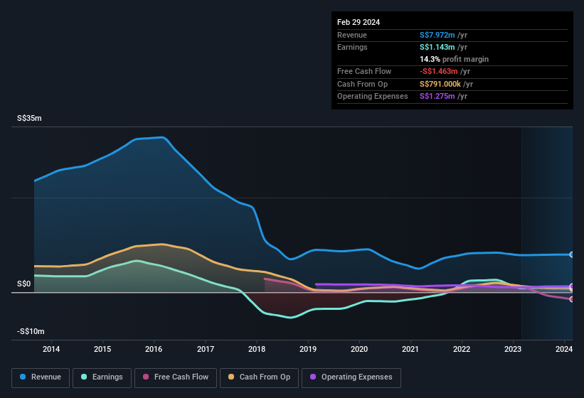The height and width of the screenshot is (398, 584).
Task: Click the Revenue row label in tooltip
Action: click(x=352, y=35)
